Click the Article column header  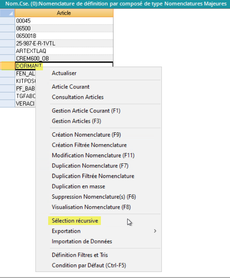[x=64, y=13]
